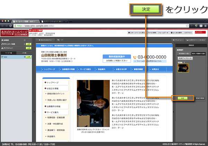Click the キャンセル button
The height and width of the screenshot is (146, 208).
pyautogui.click(x=200, y=98)
